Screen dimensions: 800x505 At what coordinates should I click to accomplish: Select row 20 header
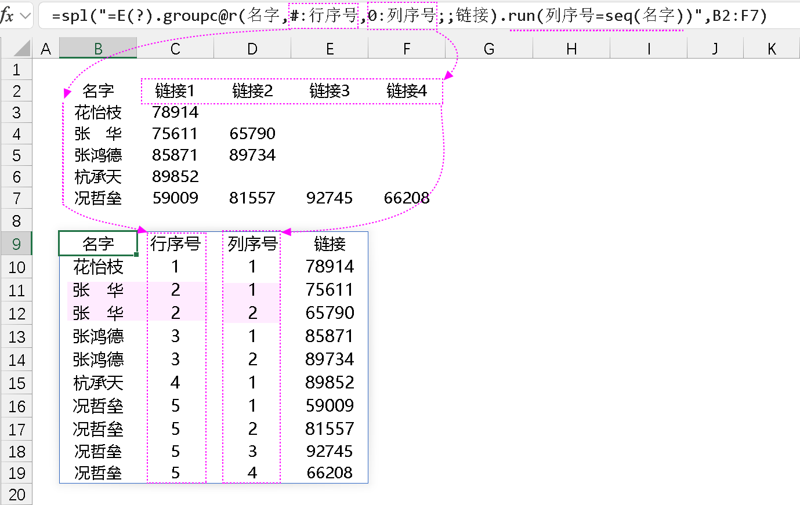pos(16,495)
